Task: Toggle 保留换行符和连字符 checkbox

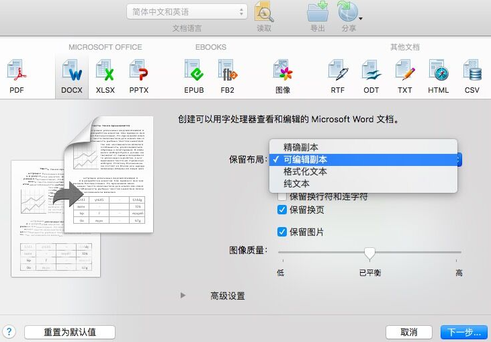Action: tap(282, 197)
